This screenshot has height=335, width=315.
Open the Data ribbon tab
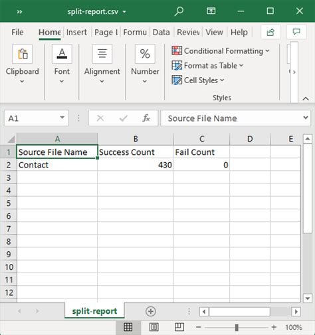click(x=161, y=33)
